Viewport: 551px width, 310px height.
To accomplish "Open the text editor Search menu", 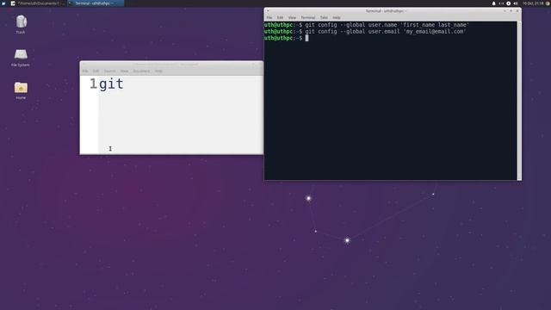I will pyautogui.click(x=109, y=71).
